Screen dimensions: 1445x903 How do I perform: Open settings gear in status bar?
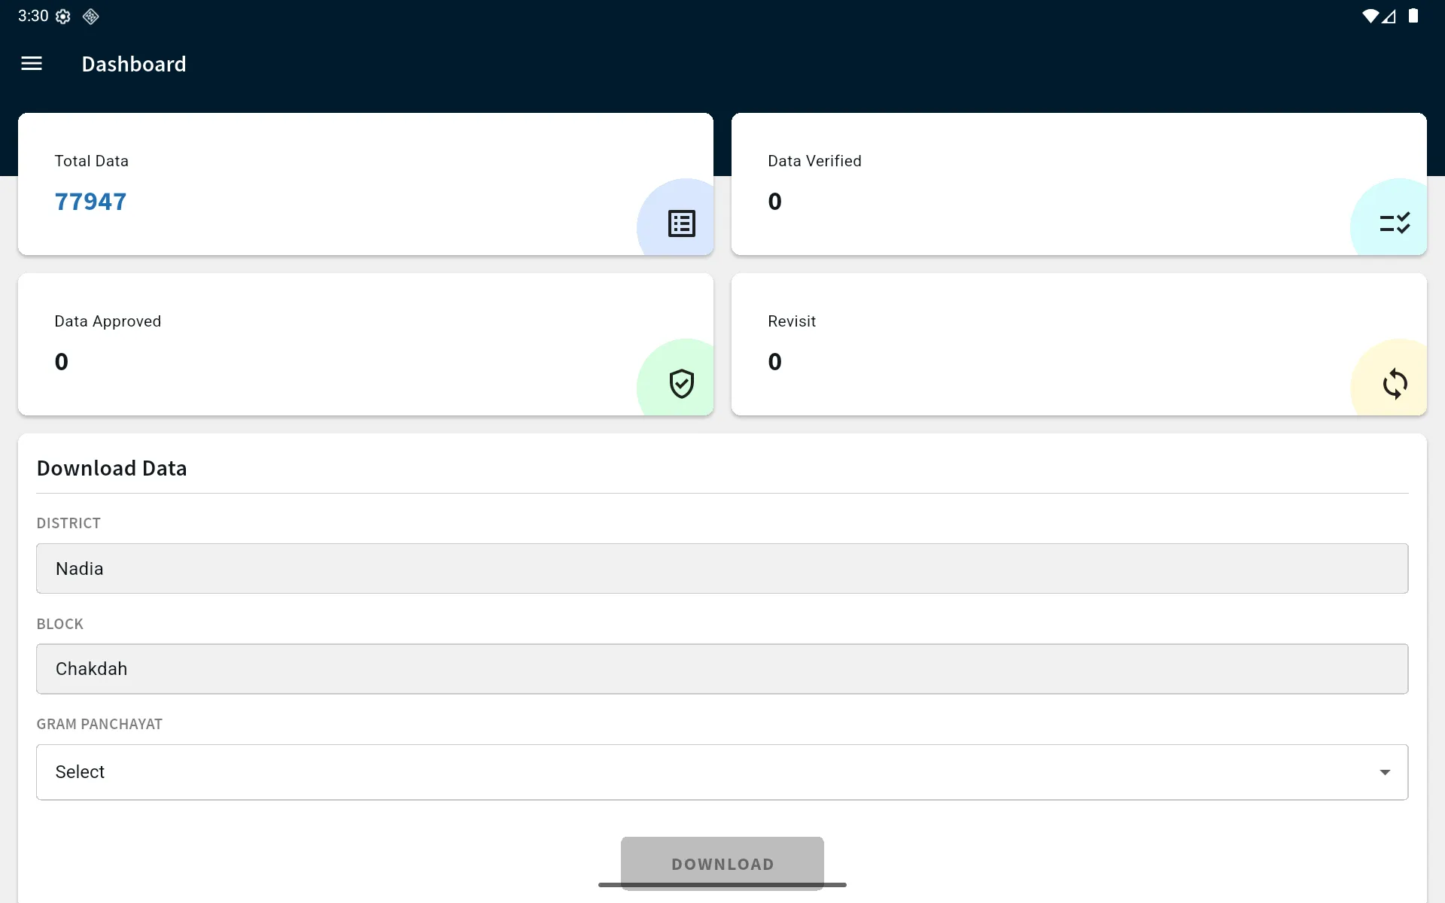[x=63, y=17]
